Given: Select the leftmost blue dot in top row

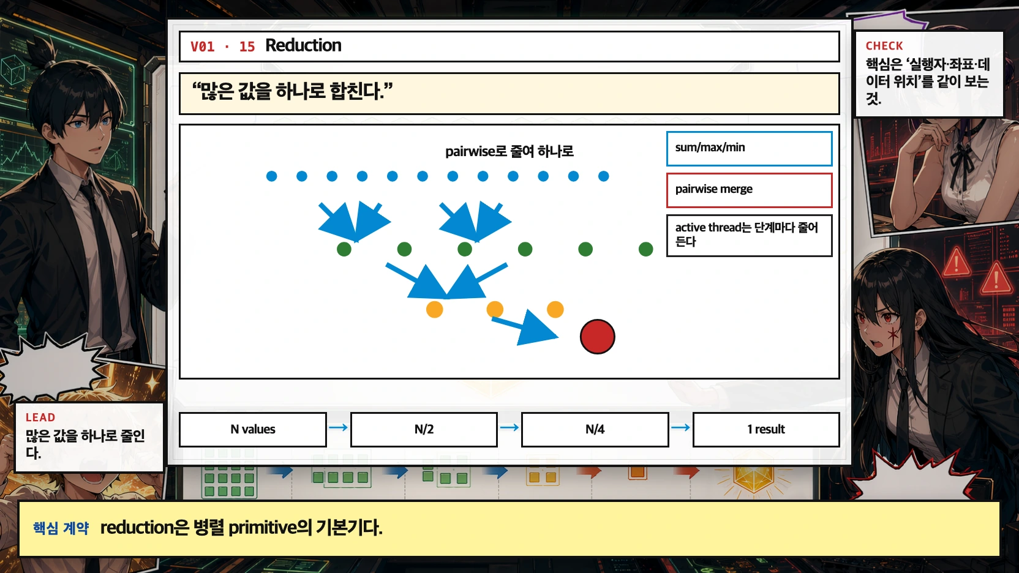Looking at the screenshot, I should pyautogui.click(x=272, y=176).
